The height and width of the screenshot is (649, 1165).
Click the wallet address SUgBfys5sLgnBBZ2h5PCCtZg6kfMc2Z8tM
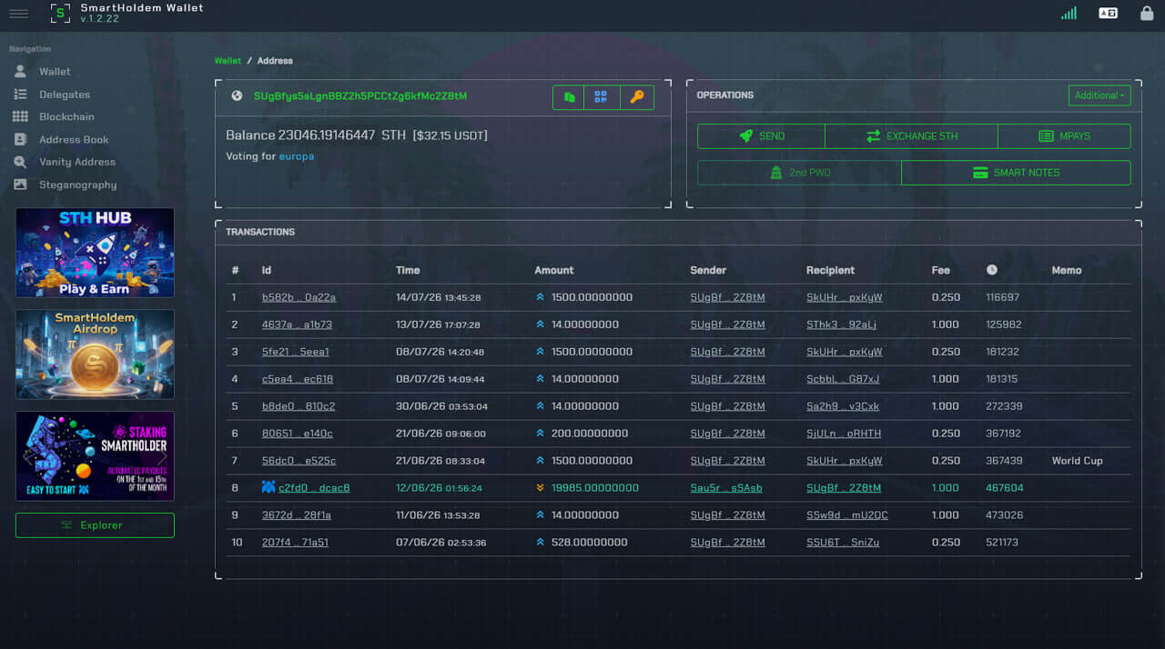tap(360, 96)
